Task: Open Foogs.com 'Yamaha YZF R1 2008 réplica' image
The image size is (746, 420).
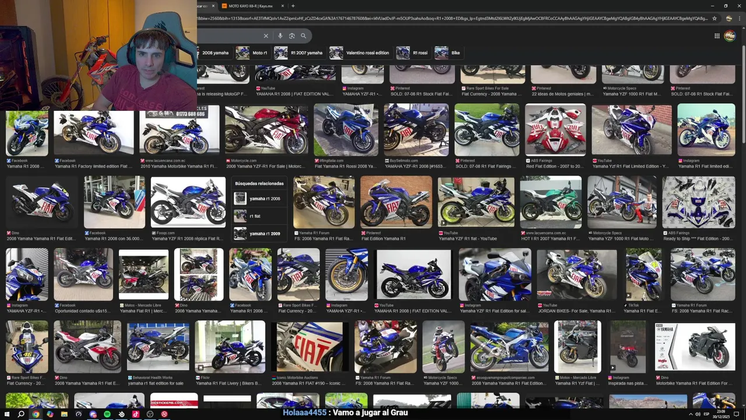Action: [x=188, y=202]
